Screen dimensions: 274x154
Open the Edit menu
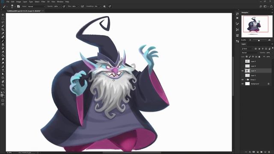(12, 2)
